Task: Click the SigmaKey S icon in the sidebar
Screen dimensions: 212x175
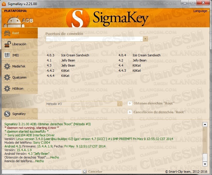Action: tap(7, 114)
